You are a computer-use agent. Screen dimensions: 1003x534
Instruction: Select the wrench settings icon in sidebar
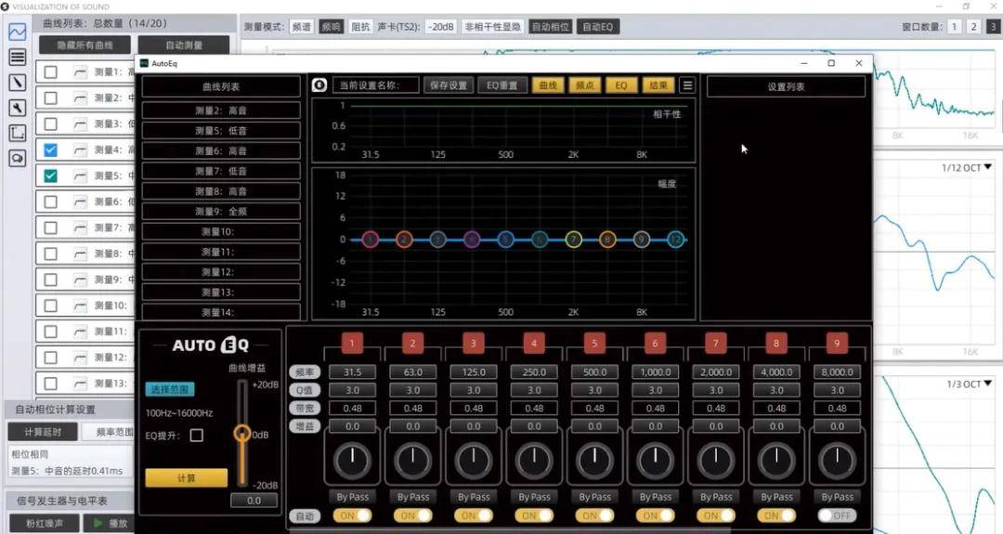click(17, 108)
